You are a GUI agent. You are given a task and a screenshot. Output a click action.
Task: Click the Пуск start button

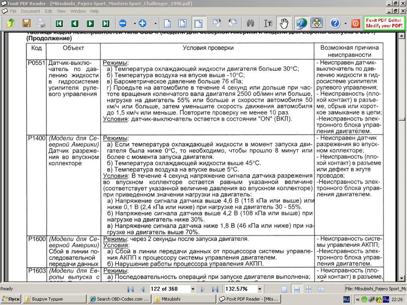tap(11, 299)
